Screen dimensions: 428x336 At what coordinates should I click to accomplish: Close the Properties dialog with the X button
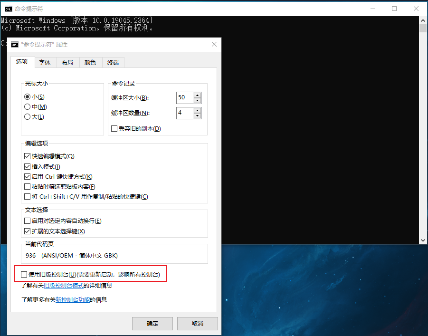(214, 44)
